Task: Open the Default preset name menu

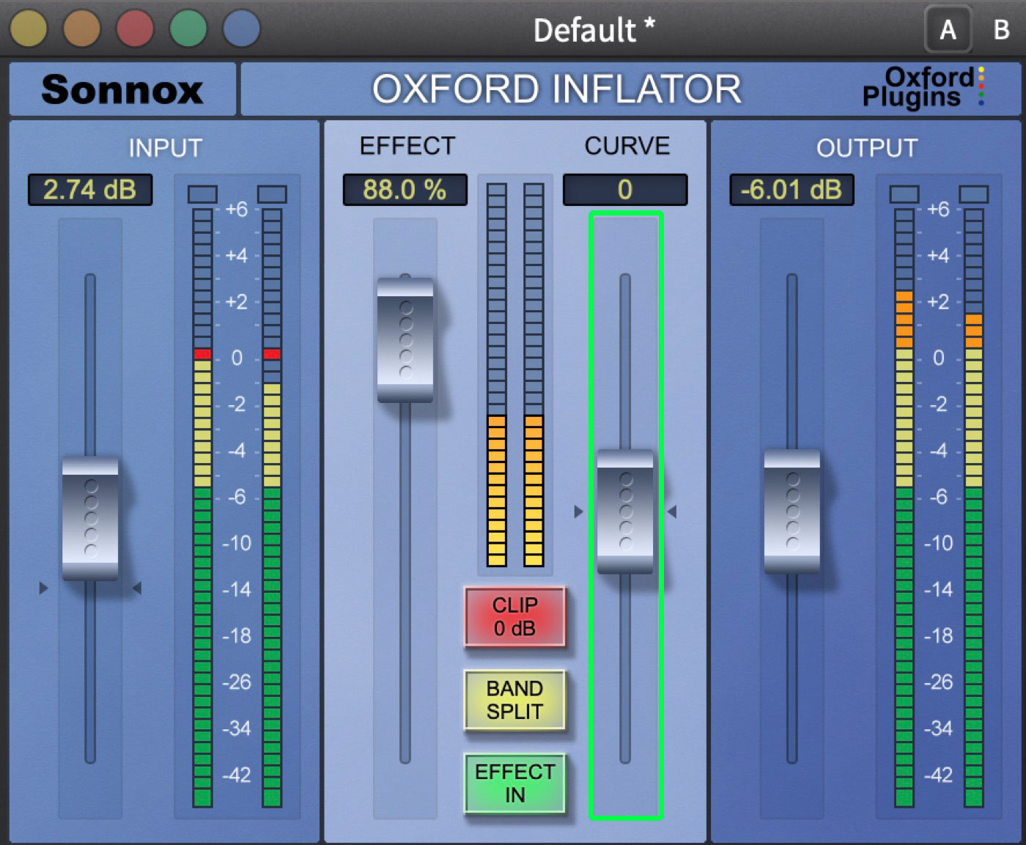Action: pos(594,30)
